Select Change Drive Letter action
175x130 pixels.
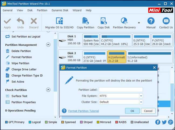click(x=21, y=70)
